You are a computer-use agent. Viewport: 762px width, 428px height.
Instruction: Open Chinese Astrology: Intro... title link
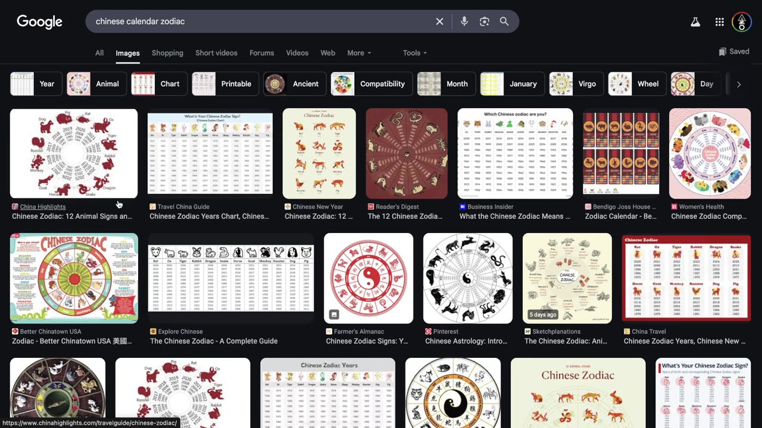pos(466,341)
